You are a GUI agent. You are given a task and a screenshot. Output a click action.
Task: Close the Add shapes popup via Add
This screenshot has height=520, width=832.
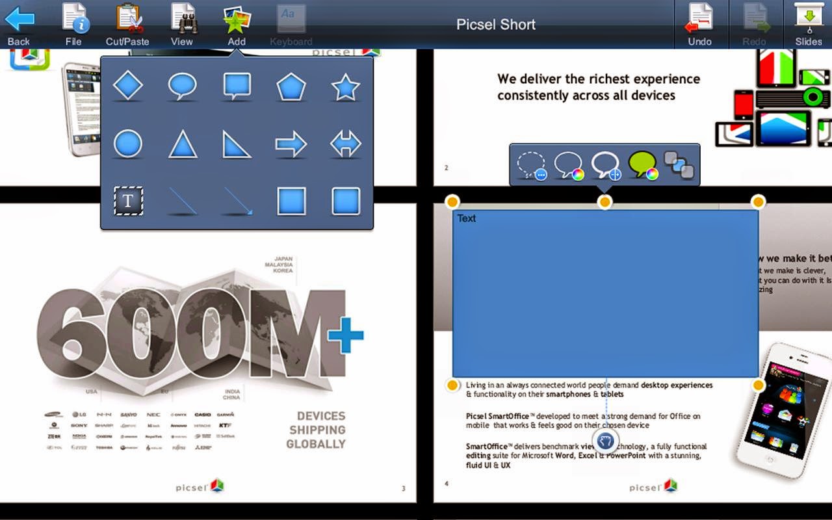237,25
